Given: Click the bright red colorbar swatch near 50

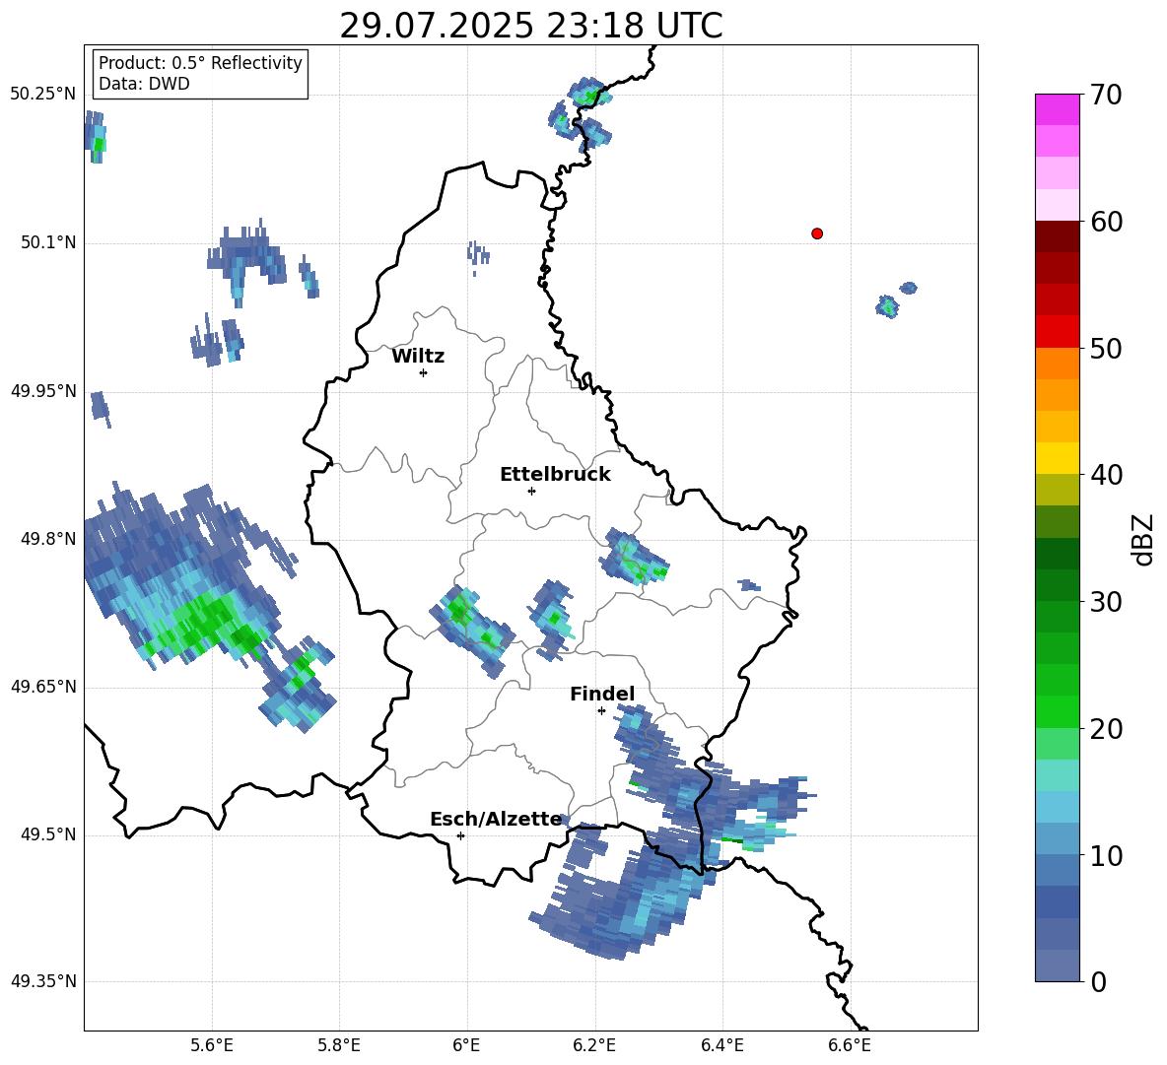Looking at the screenshot, I should pyautogui.click(x=1057, y=332).
